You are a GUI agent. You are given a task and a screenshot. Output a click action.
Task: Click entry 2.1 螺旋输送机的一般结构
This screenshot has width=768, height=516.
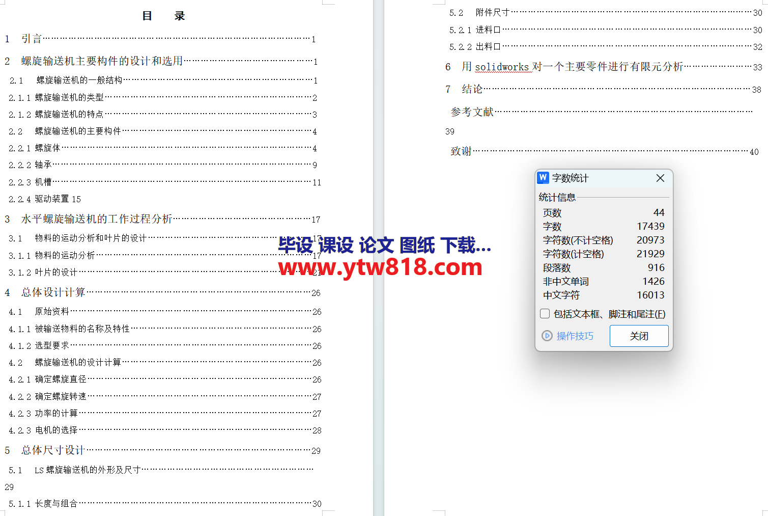point(163,80)
